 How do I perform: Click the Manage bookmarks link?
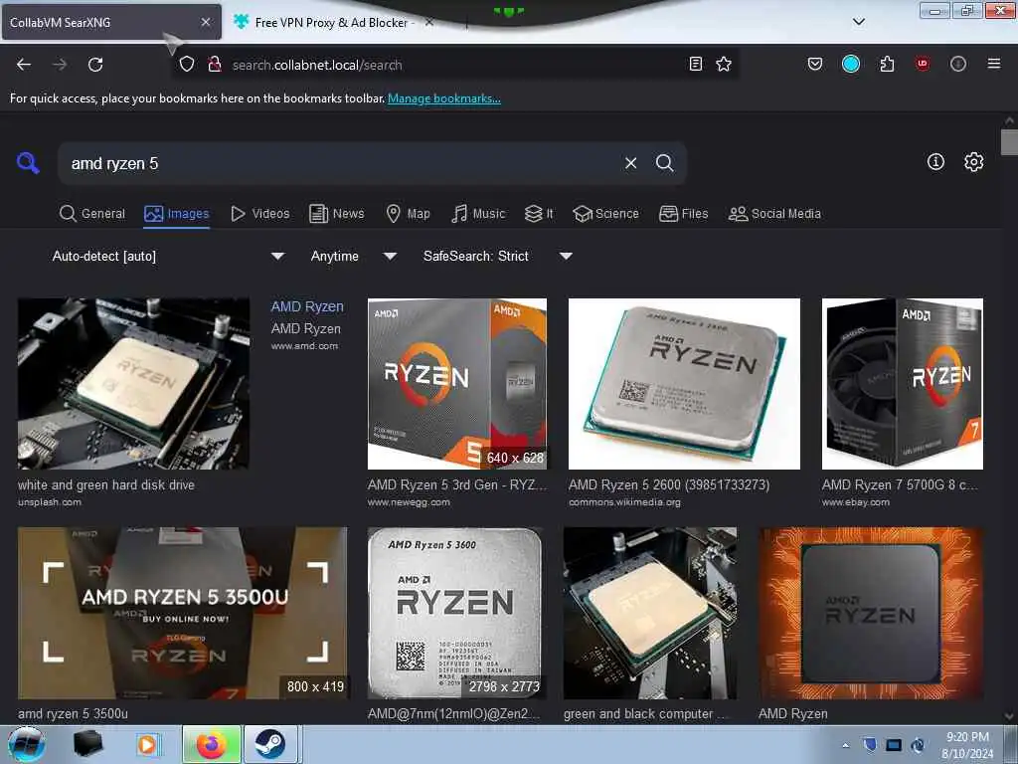(x=444, y=98)
